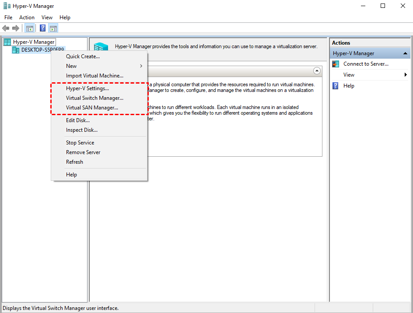413x313 pixels.
Task: Open the New submenu in context menu
Action: click(x=99, y=66)
